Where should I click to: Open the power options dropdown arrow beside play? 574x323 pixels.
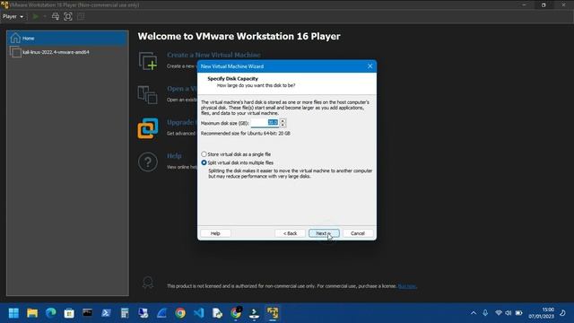45,16
